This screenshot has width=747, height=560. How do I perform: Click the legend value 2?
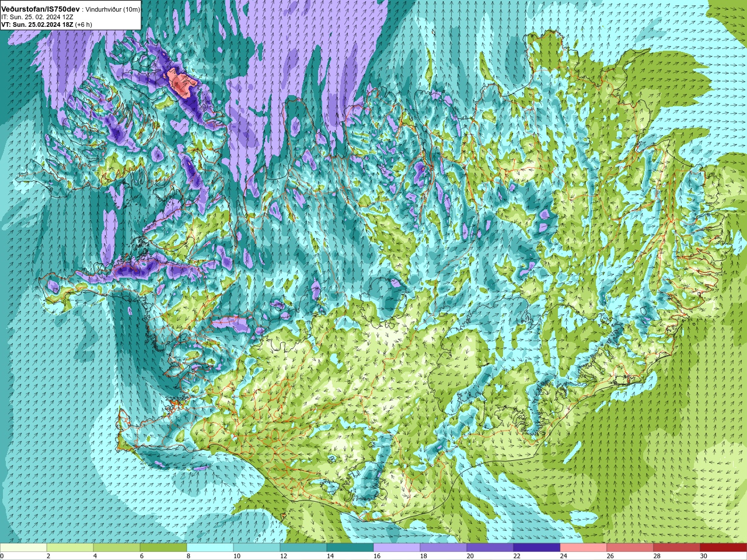click(48, 556)
